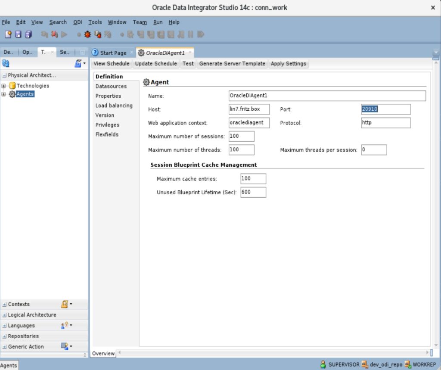
Task: Click the WORKREP repository icon
Action: pos(408,364)
